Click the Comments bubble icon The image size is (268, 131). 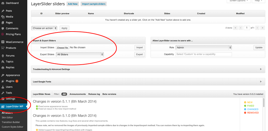coord(3,28)
